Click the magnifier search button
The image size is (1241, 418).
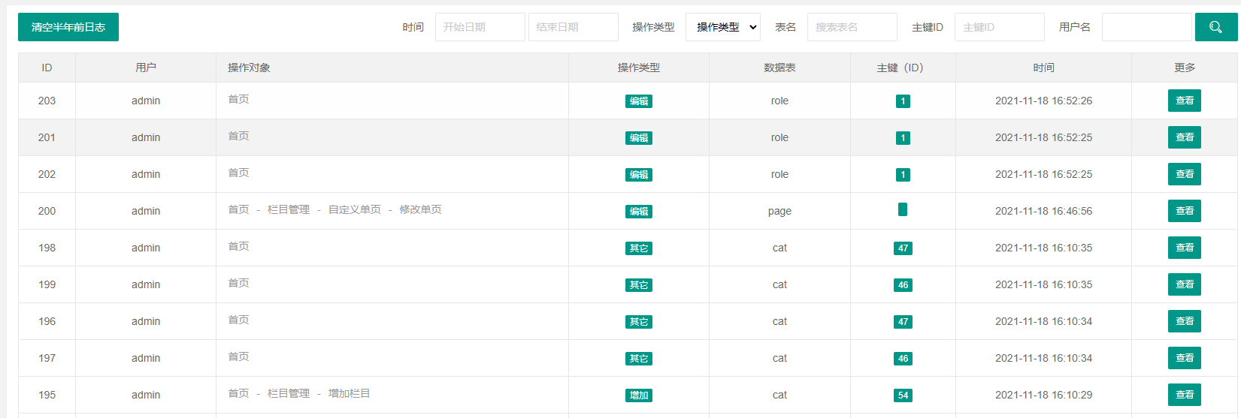(1215, 27)
